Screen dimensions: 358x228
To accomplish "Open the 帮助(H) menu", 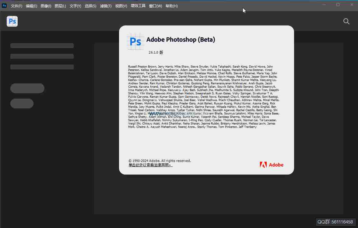I will 172,6.
